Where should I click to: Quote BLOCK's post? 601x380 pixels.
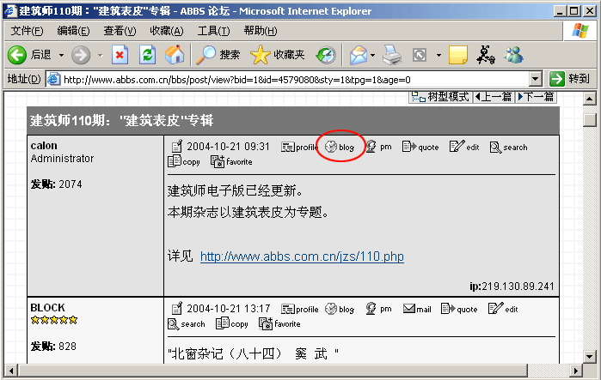(x=459, y=309)
